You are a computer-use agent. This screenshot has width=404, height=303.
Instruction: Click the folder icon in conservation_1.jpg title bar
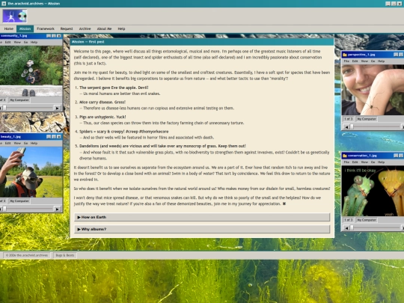[345, 156]
